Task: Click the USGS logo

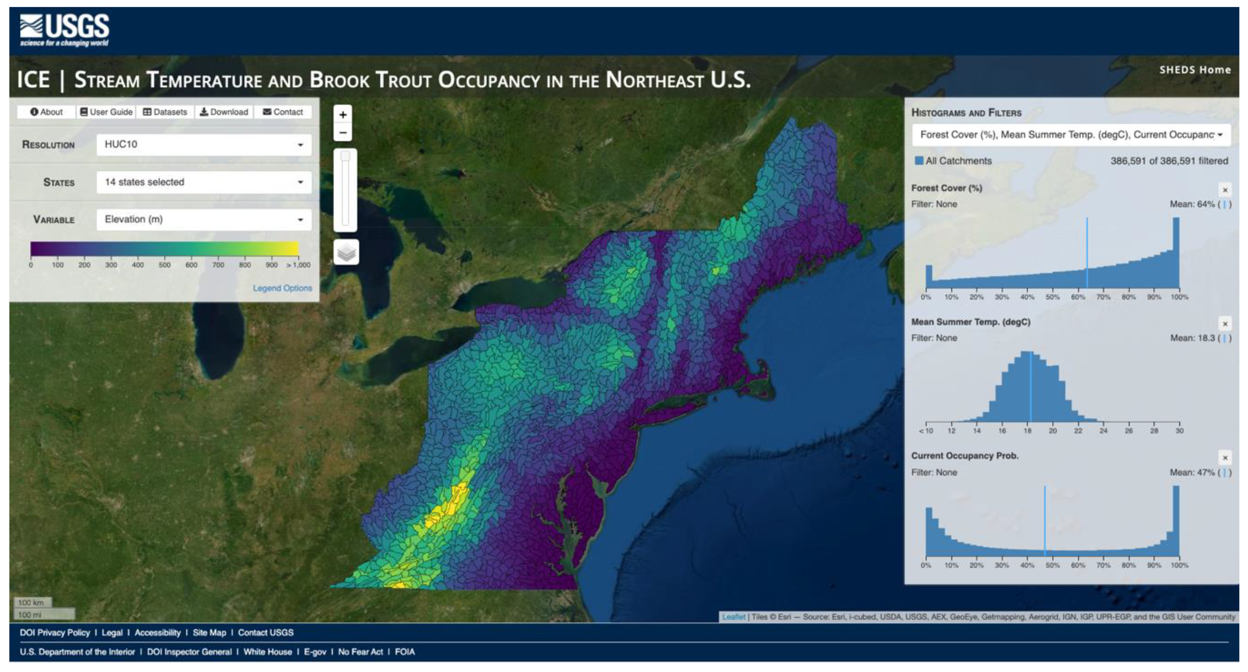Action: (x=64, y=30)
